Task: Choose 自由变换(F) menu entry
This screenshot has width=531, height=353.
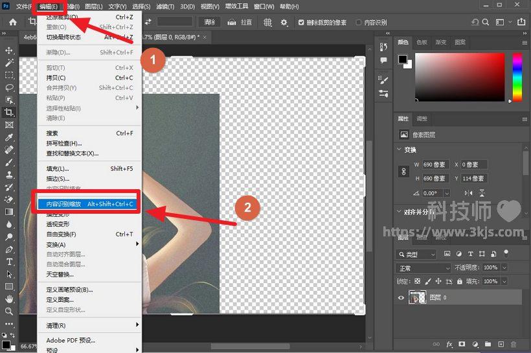Action: pyautogui.click(x=90, y=234)
